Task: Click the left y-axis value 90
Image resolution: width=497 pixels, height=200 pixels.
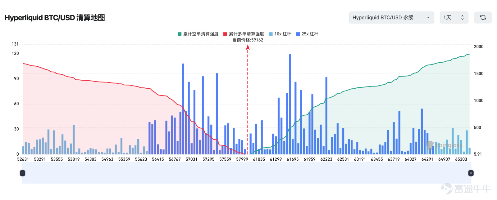Action: point(16,78)
